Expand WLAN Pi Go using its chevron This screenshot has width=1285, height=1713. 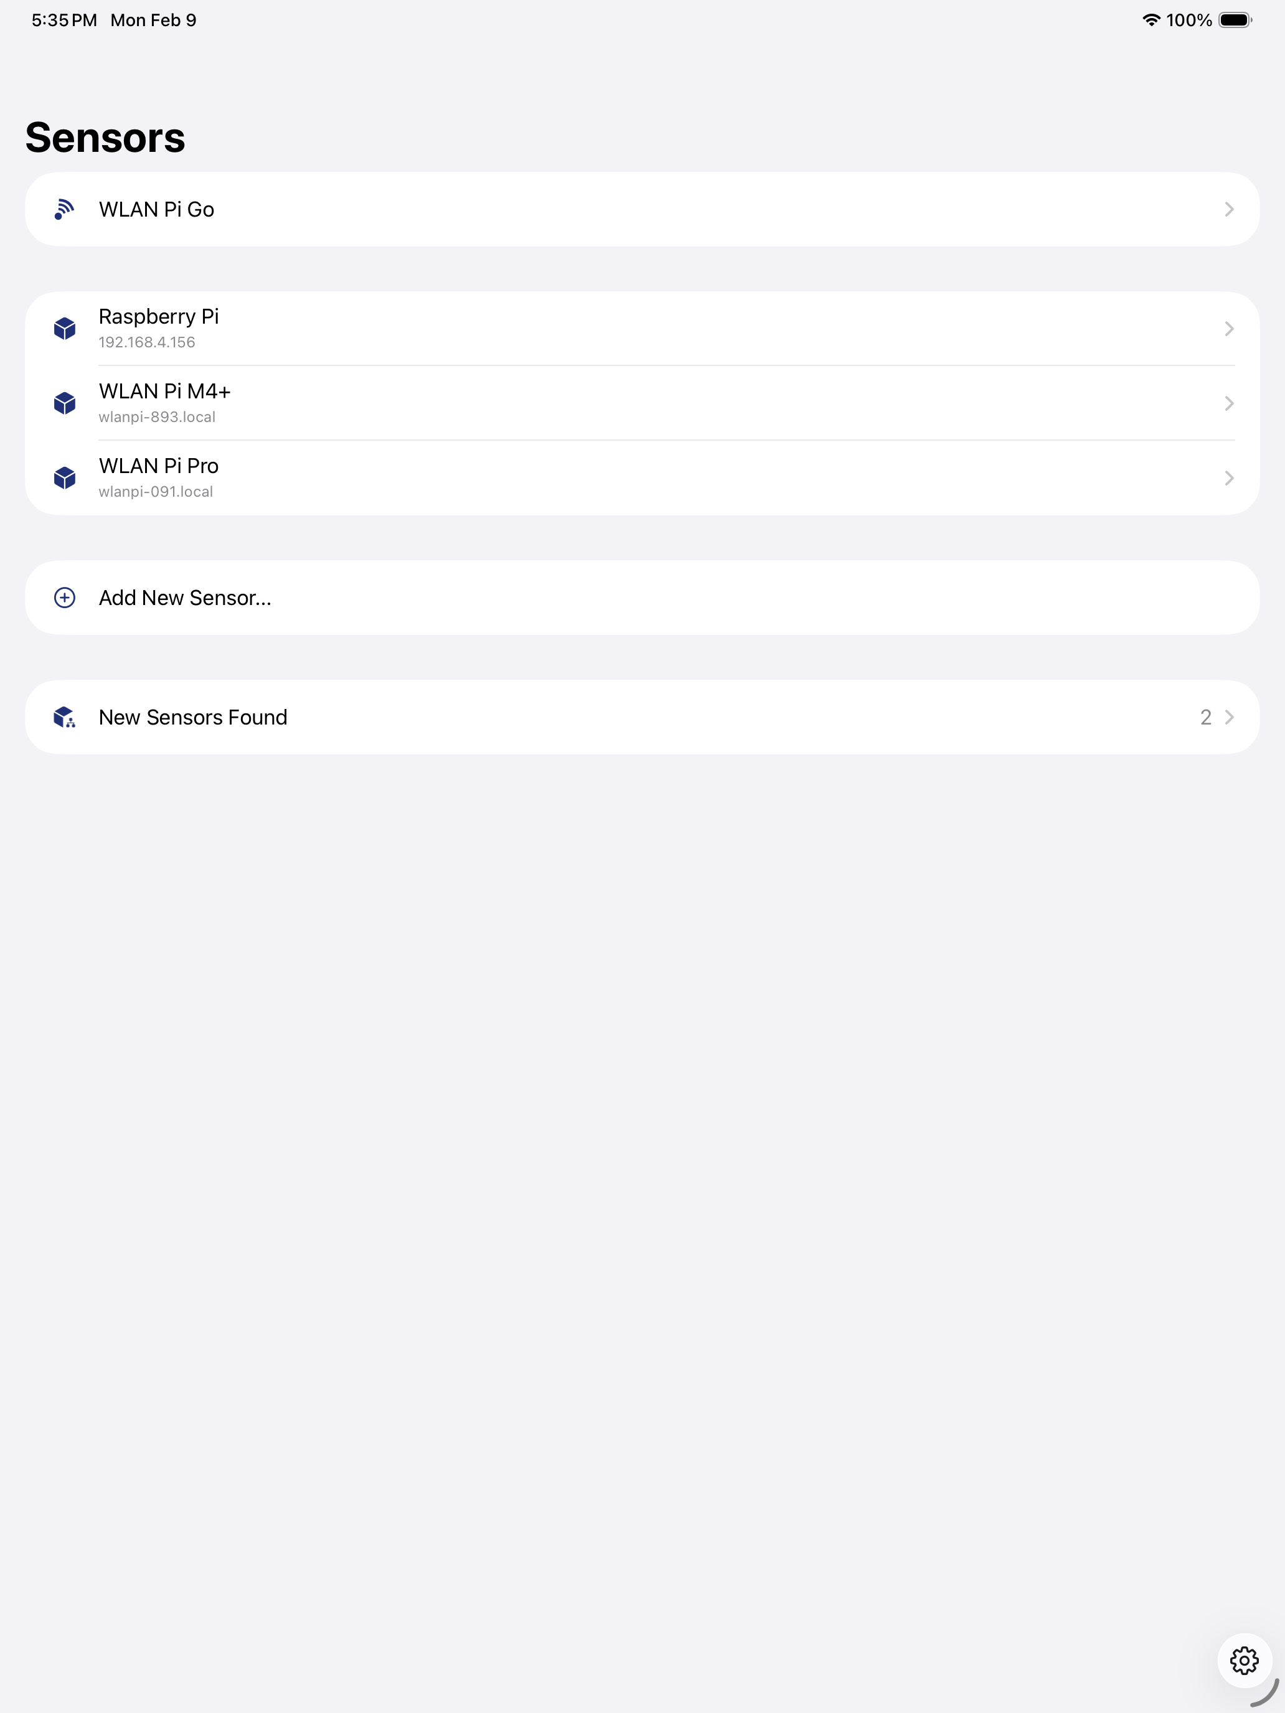pyautogui.click(x=1229, y=209)
